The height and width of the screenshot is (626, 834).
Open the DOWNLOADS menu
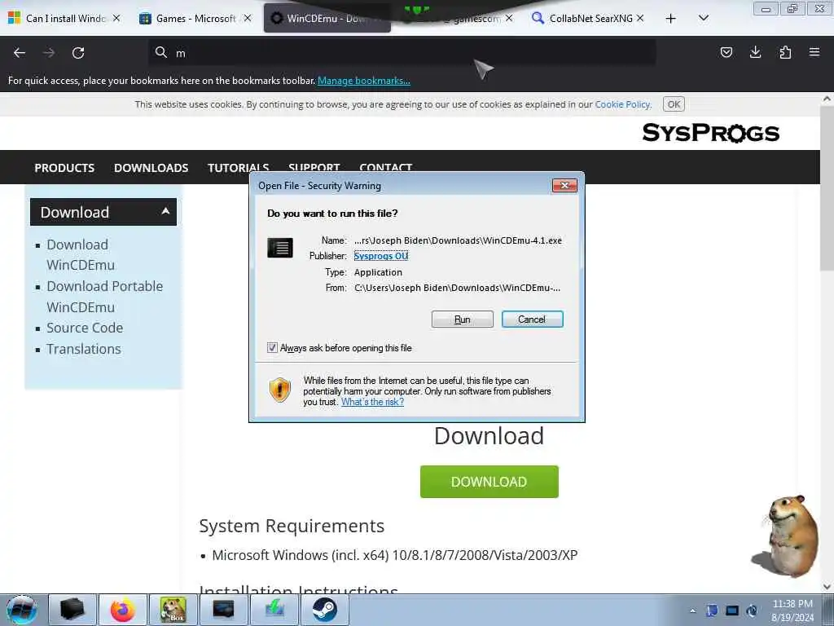[x=151, y=168]
